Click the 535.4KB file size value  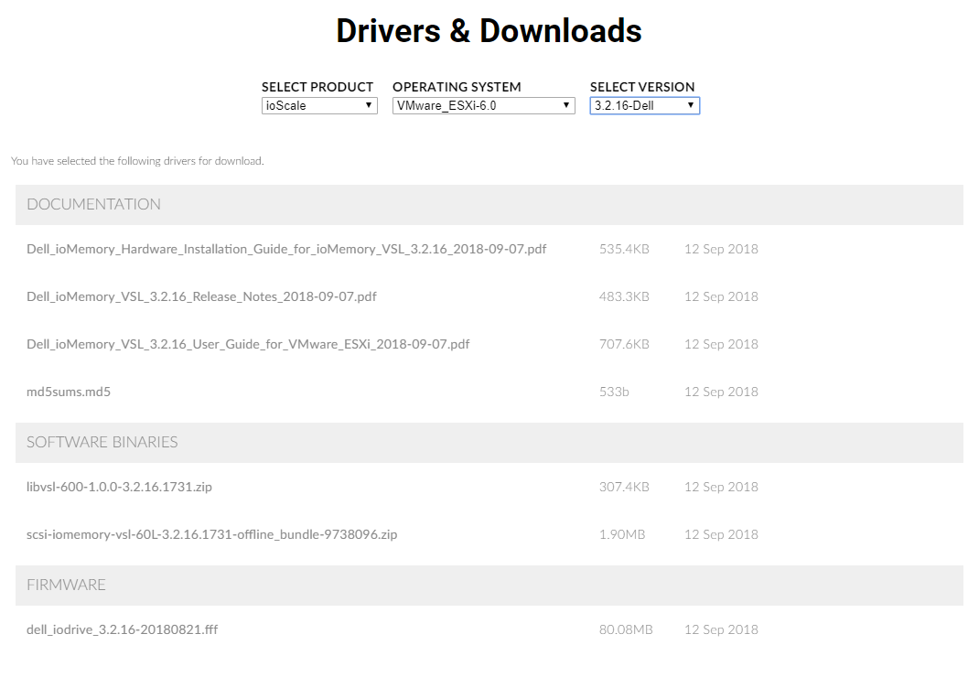point(624,249)
